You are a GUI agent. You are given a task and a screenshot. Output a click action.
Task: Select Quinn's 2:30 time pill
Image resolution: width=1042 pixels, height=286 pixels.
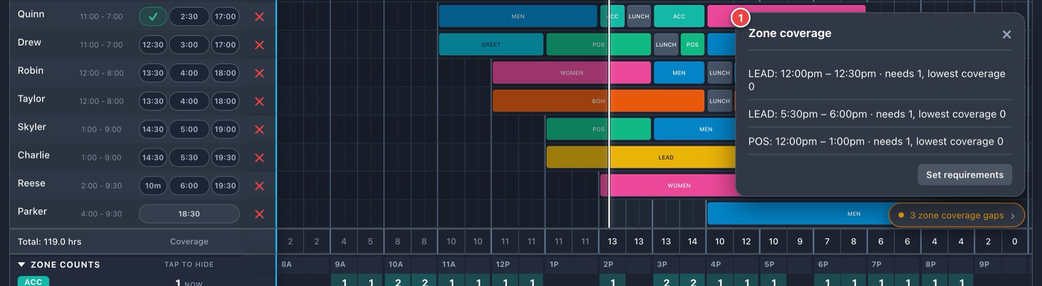pos(189,17)
